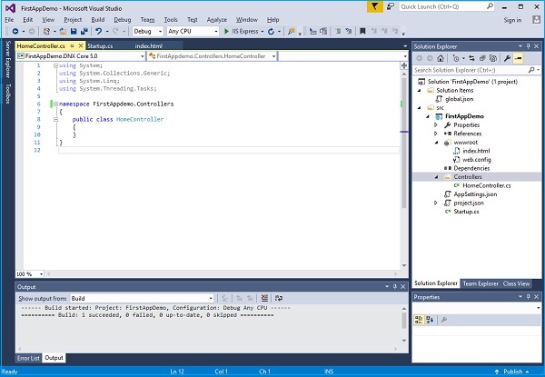545x377 pixels.
Task: Click the notifications flag icon
Action: tap(377, 6)
